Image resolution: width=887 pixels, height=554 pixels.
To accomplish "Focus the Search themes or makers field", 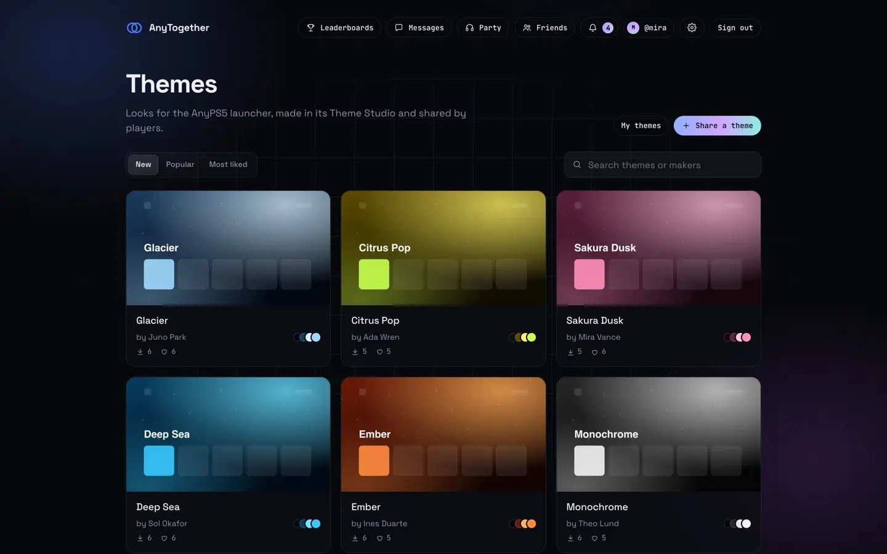I will coord(662,165).
